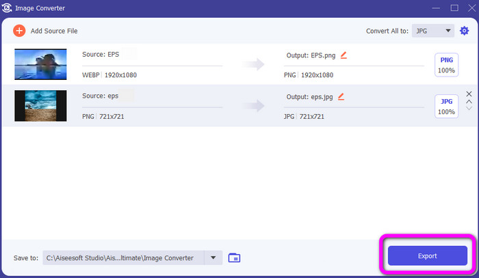Select the EPS WEBP source file row

coord(171,65)
